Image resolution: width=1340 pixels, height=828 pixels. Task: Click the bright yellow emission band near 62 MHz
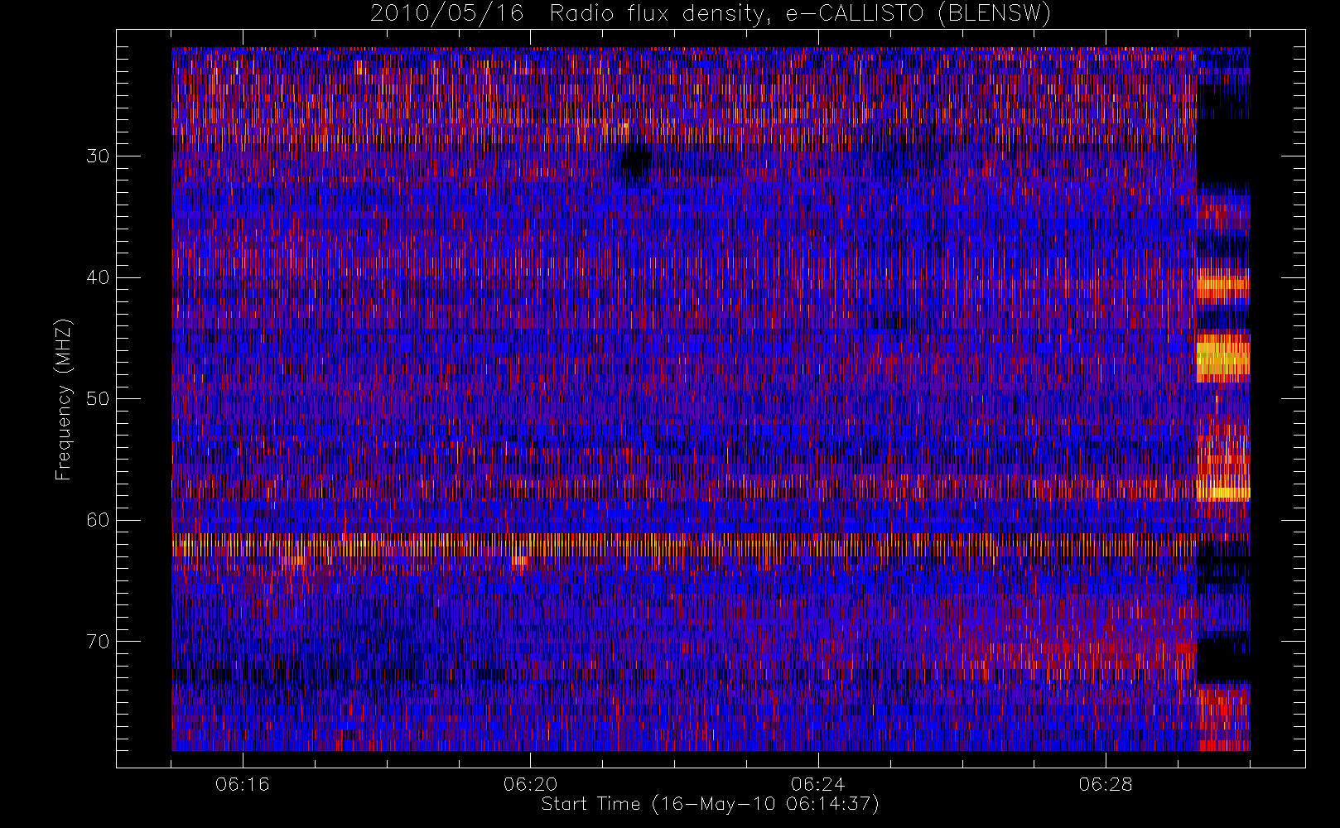pos(684,546)
